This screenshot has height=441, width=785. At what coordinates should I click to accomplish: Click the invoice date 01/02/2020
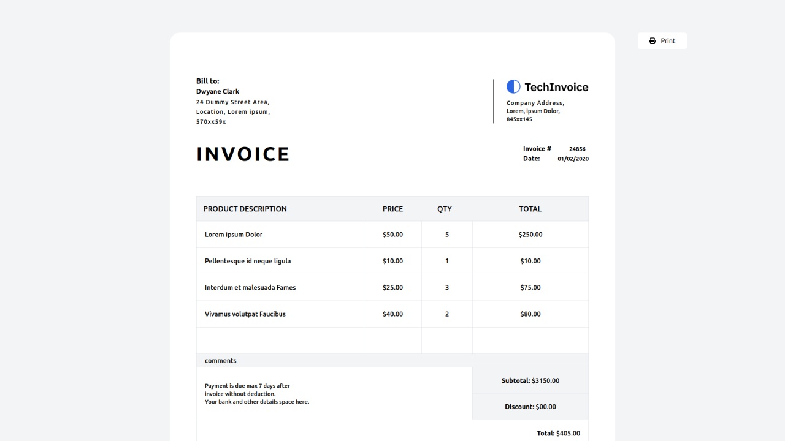click(x=573, y=159)
